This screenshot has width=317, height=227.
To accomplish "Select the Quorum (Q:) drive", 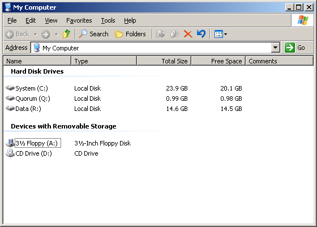I will pyautogui.click(x=28, y=98).
